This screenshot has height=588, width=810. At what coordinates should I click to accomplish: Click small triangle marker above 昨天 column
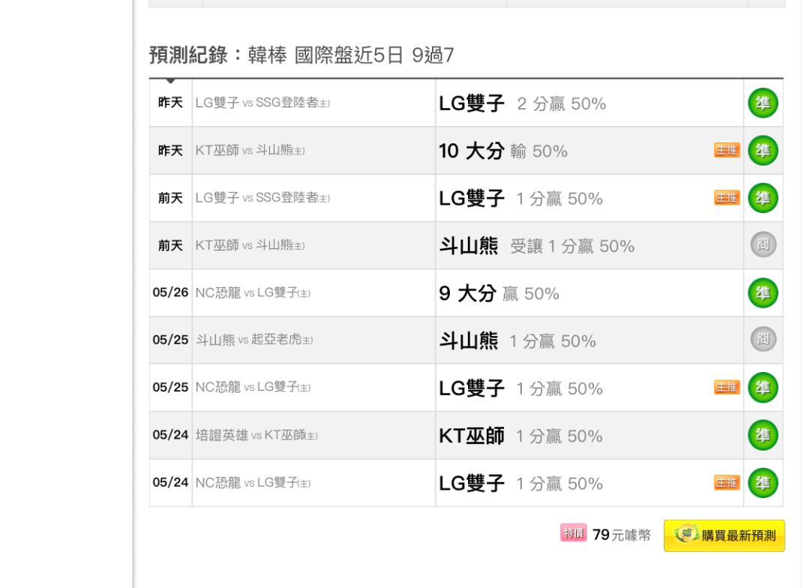click(x=170, y=81)
